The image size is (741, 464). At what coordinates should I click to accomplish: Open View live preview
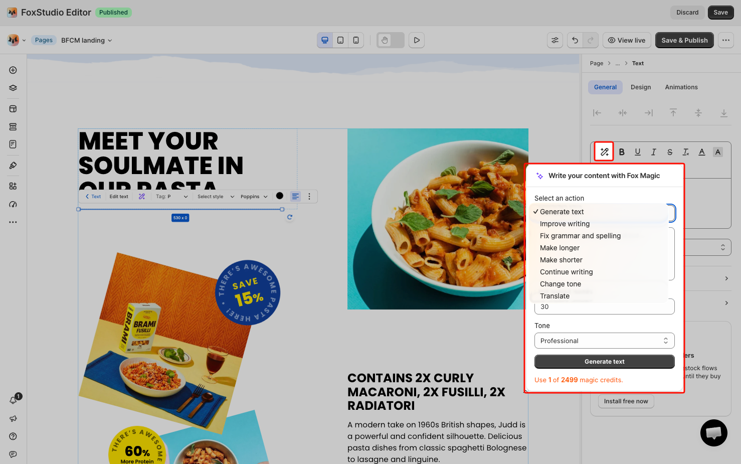(627, 40)
